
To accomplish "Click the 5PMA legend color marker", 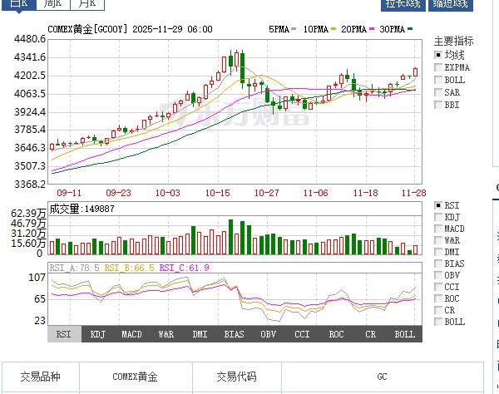I will (x=294, y=29).
